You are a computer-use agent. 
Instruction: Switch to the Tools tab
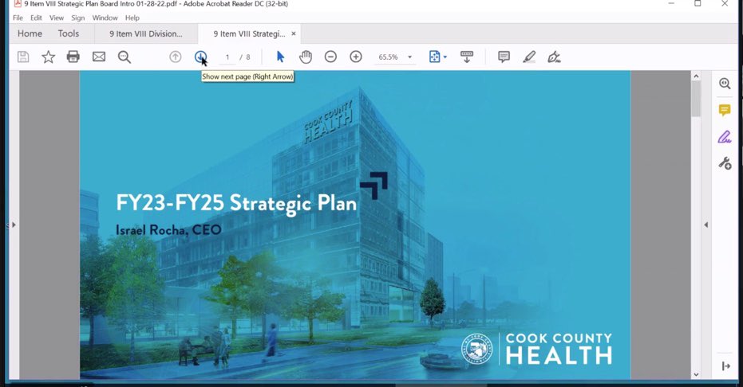coord(69,33)
